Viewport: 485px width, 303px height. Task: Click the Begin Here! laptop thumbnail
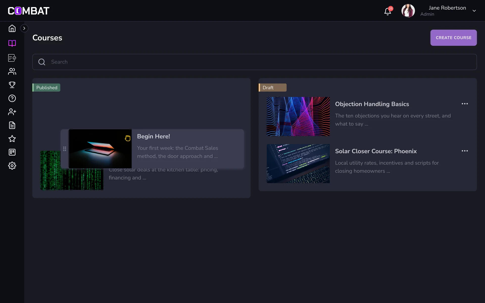(100, 149)
